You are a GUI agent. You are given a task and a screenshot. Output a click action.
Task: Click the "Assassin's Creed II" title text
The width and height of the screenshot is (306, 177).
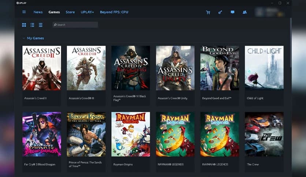coord(36,98)
